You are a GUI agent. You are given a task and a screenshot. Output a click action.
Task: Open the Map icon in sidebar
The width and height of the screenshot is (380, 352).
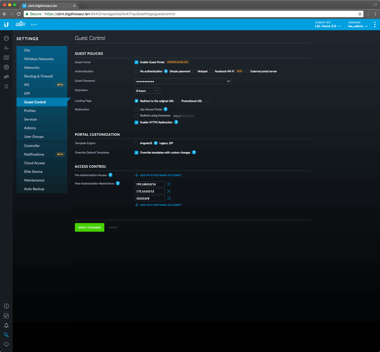click(x=6, y=58)
